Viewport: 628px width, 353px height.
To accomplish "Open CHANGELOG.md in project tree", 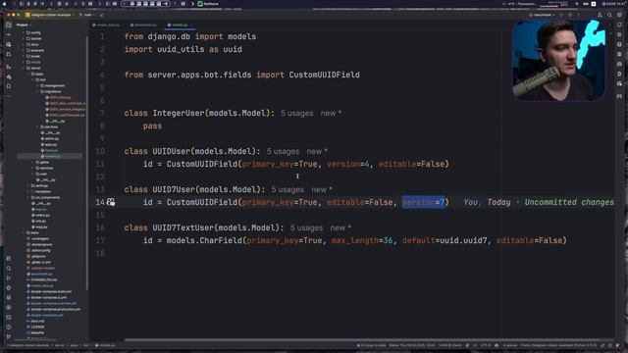I will (x=41, y=279).
